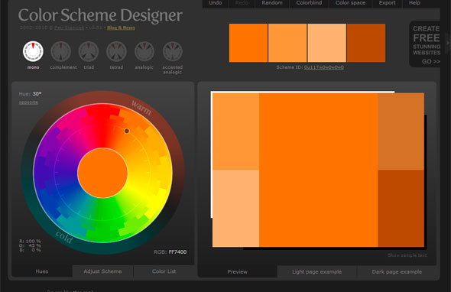Click the dark burnt-orange palette swatch

366,43
